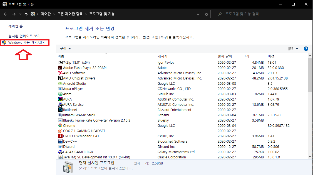Click the Bluesky Frame Rate Converter icon

click(60, 120)
